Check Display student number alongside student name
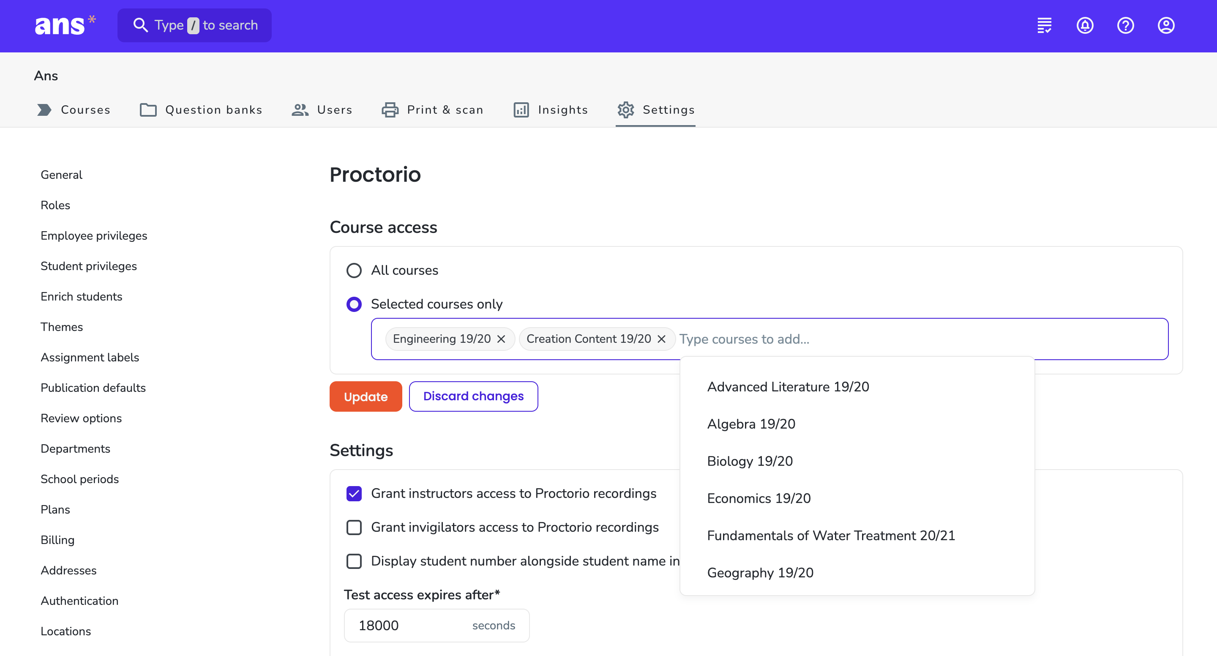Image resolution: width=1217 pixels, height=656 pixels. pos(354,561)
